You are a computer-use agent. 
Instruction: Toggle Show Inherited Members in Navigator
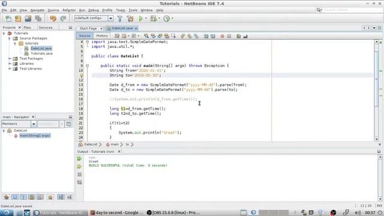tap(7, 197)
